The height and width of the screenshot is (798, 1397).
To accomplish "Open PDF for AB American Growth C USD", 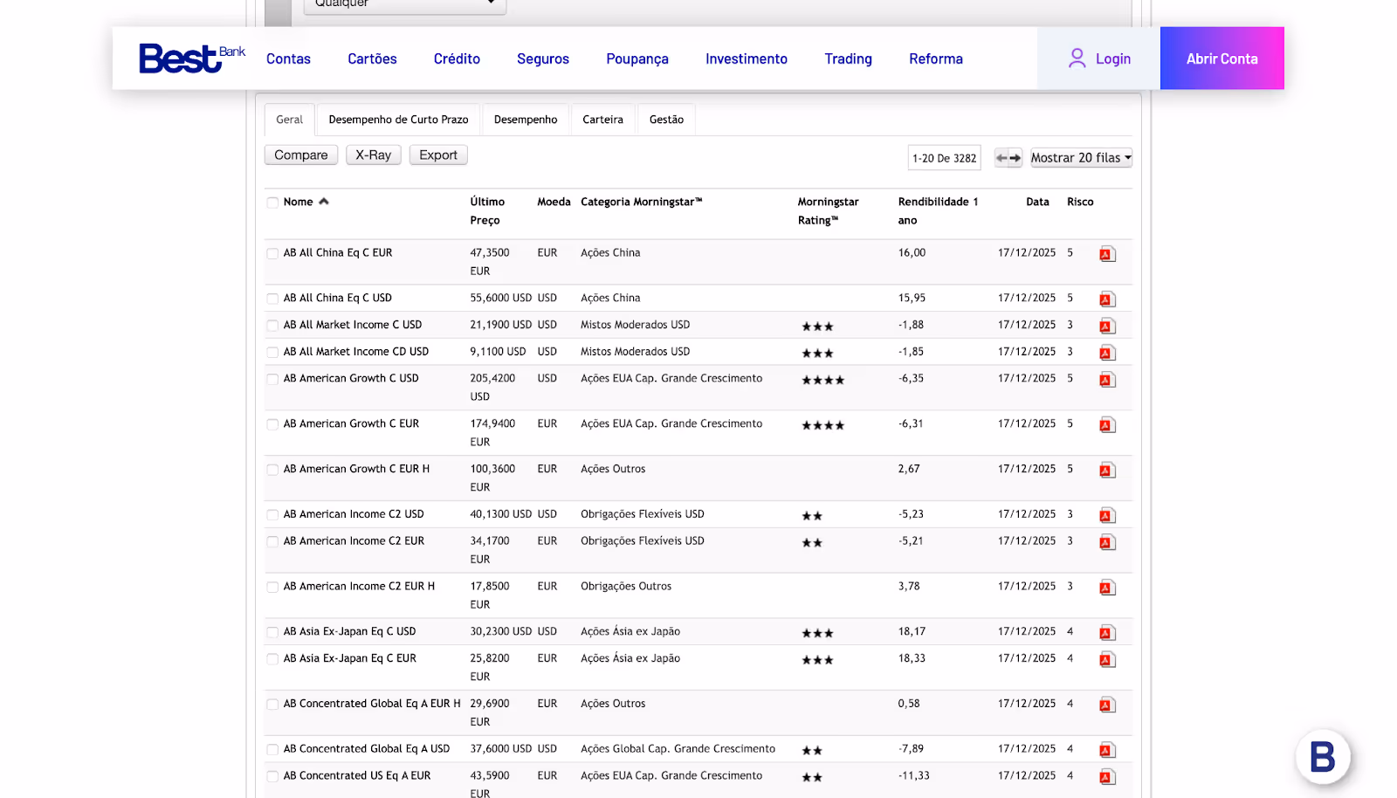I will click(x=1107, y=380).
